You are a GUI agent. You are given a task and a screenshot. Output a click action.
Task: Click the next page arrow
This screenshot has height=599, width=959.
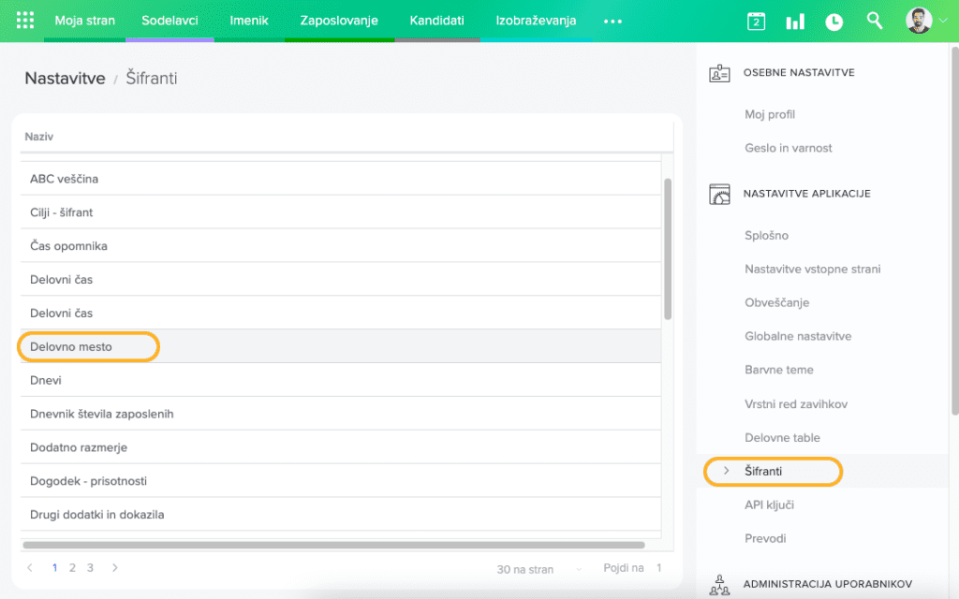(x=115, y=567)
